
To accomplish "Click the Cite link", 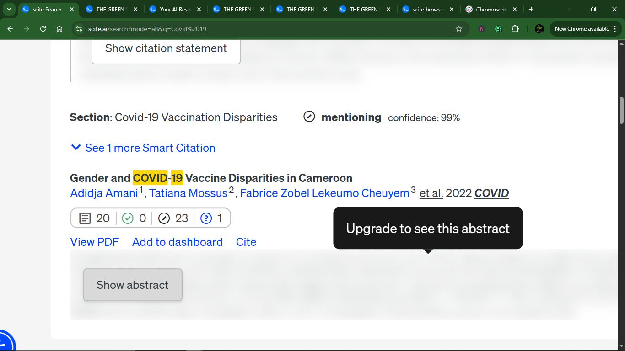I will (246, 242).
